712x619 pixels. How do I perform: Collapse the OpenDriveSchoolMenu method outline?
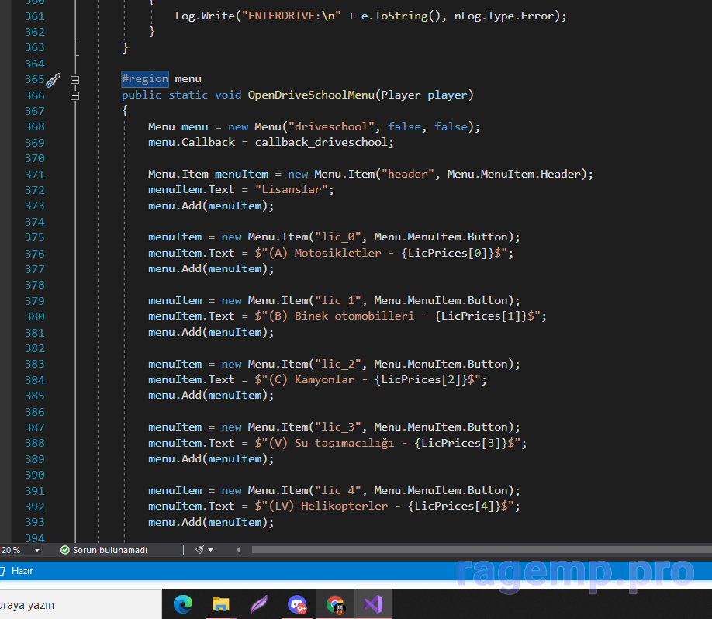tap(75, 95)
